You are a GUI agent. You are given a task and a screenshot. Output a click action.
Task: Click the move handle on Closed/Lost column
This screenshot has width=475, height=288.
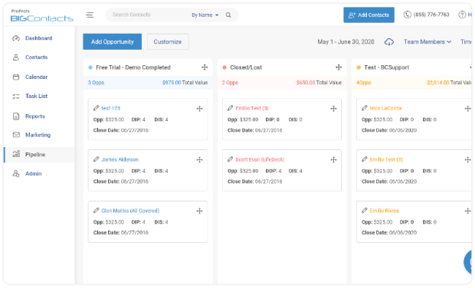(x=339, y=67)
